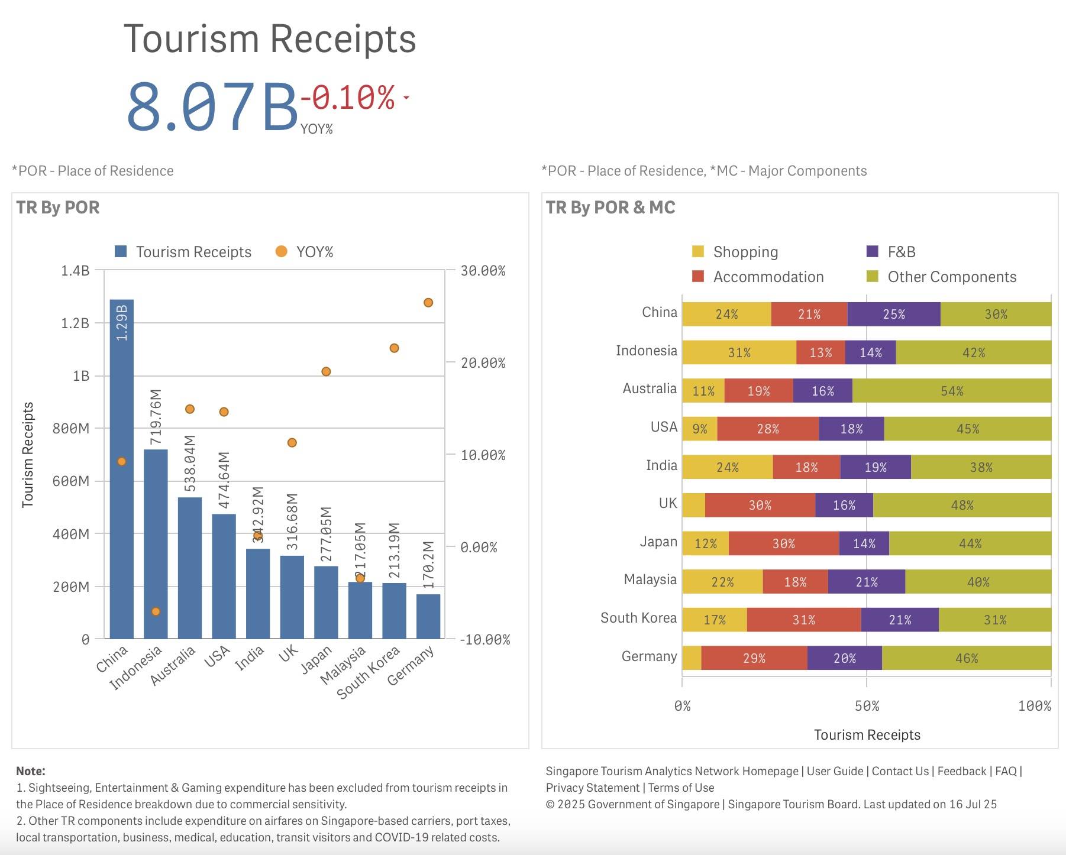
Task: Click the Contact Us link
Action: [x=900, y=771]
